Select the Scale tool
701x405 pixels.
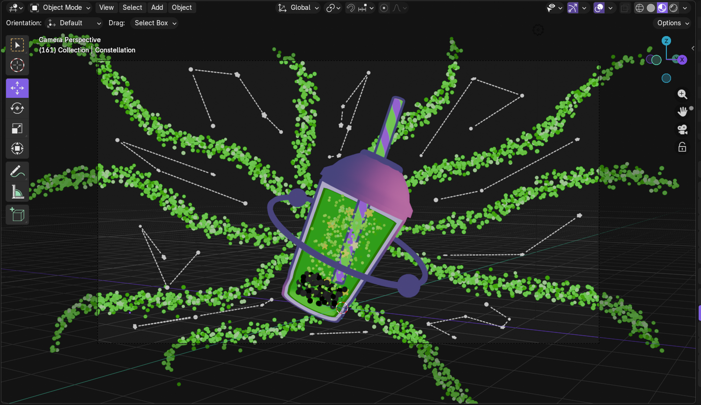pos(17,128)
